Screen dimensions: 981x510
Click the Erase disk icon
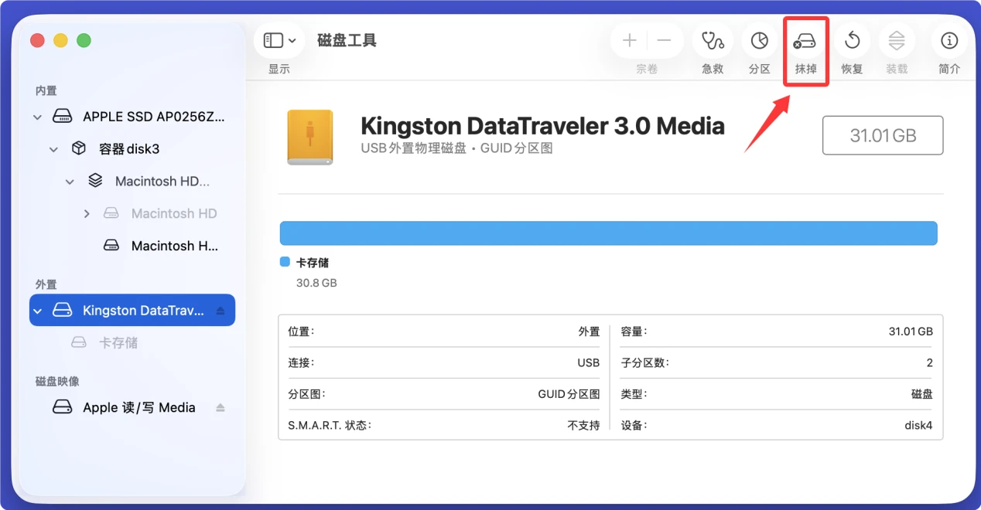(805, 41)
